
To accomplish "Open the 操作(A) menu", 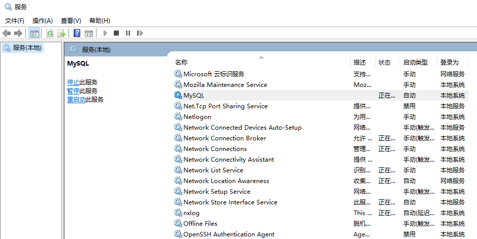I will [x=43, y=21].
